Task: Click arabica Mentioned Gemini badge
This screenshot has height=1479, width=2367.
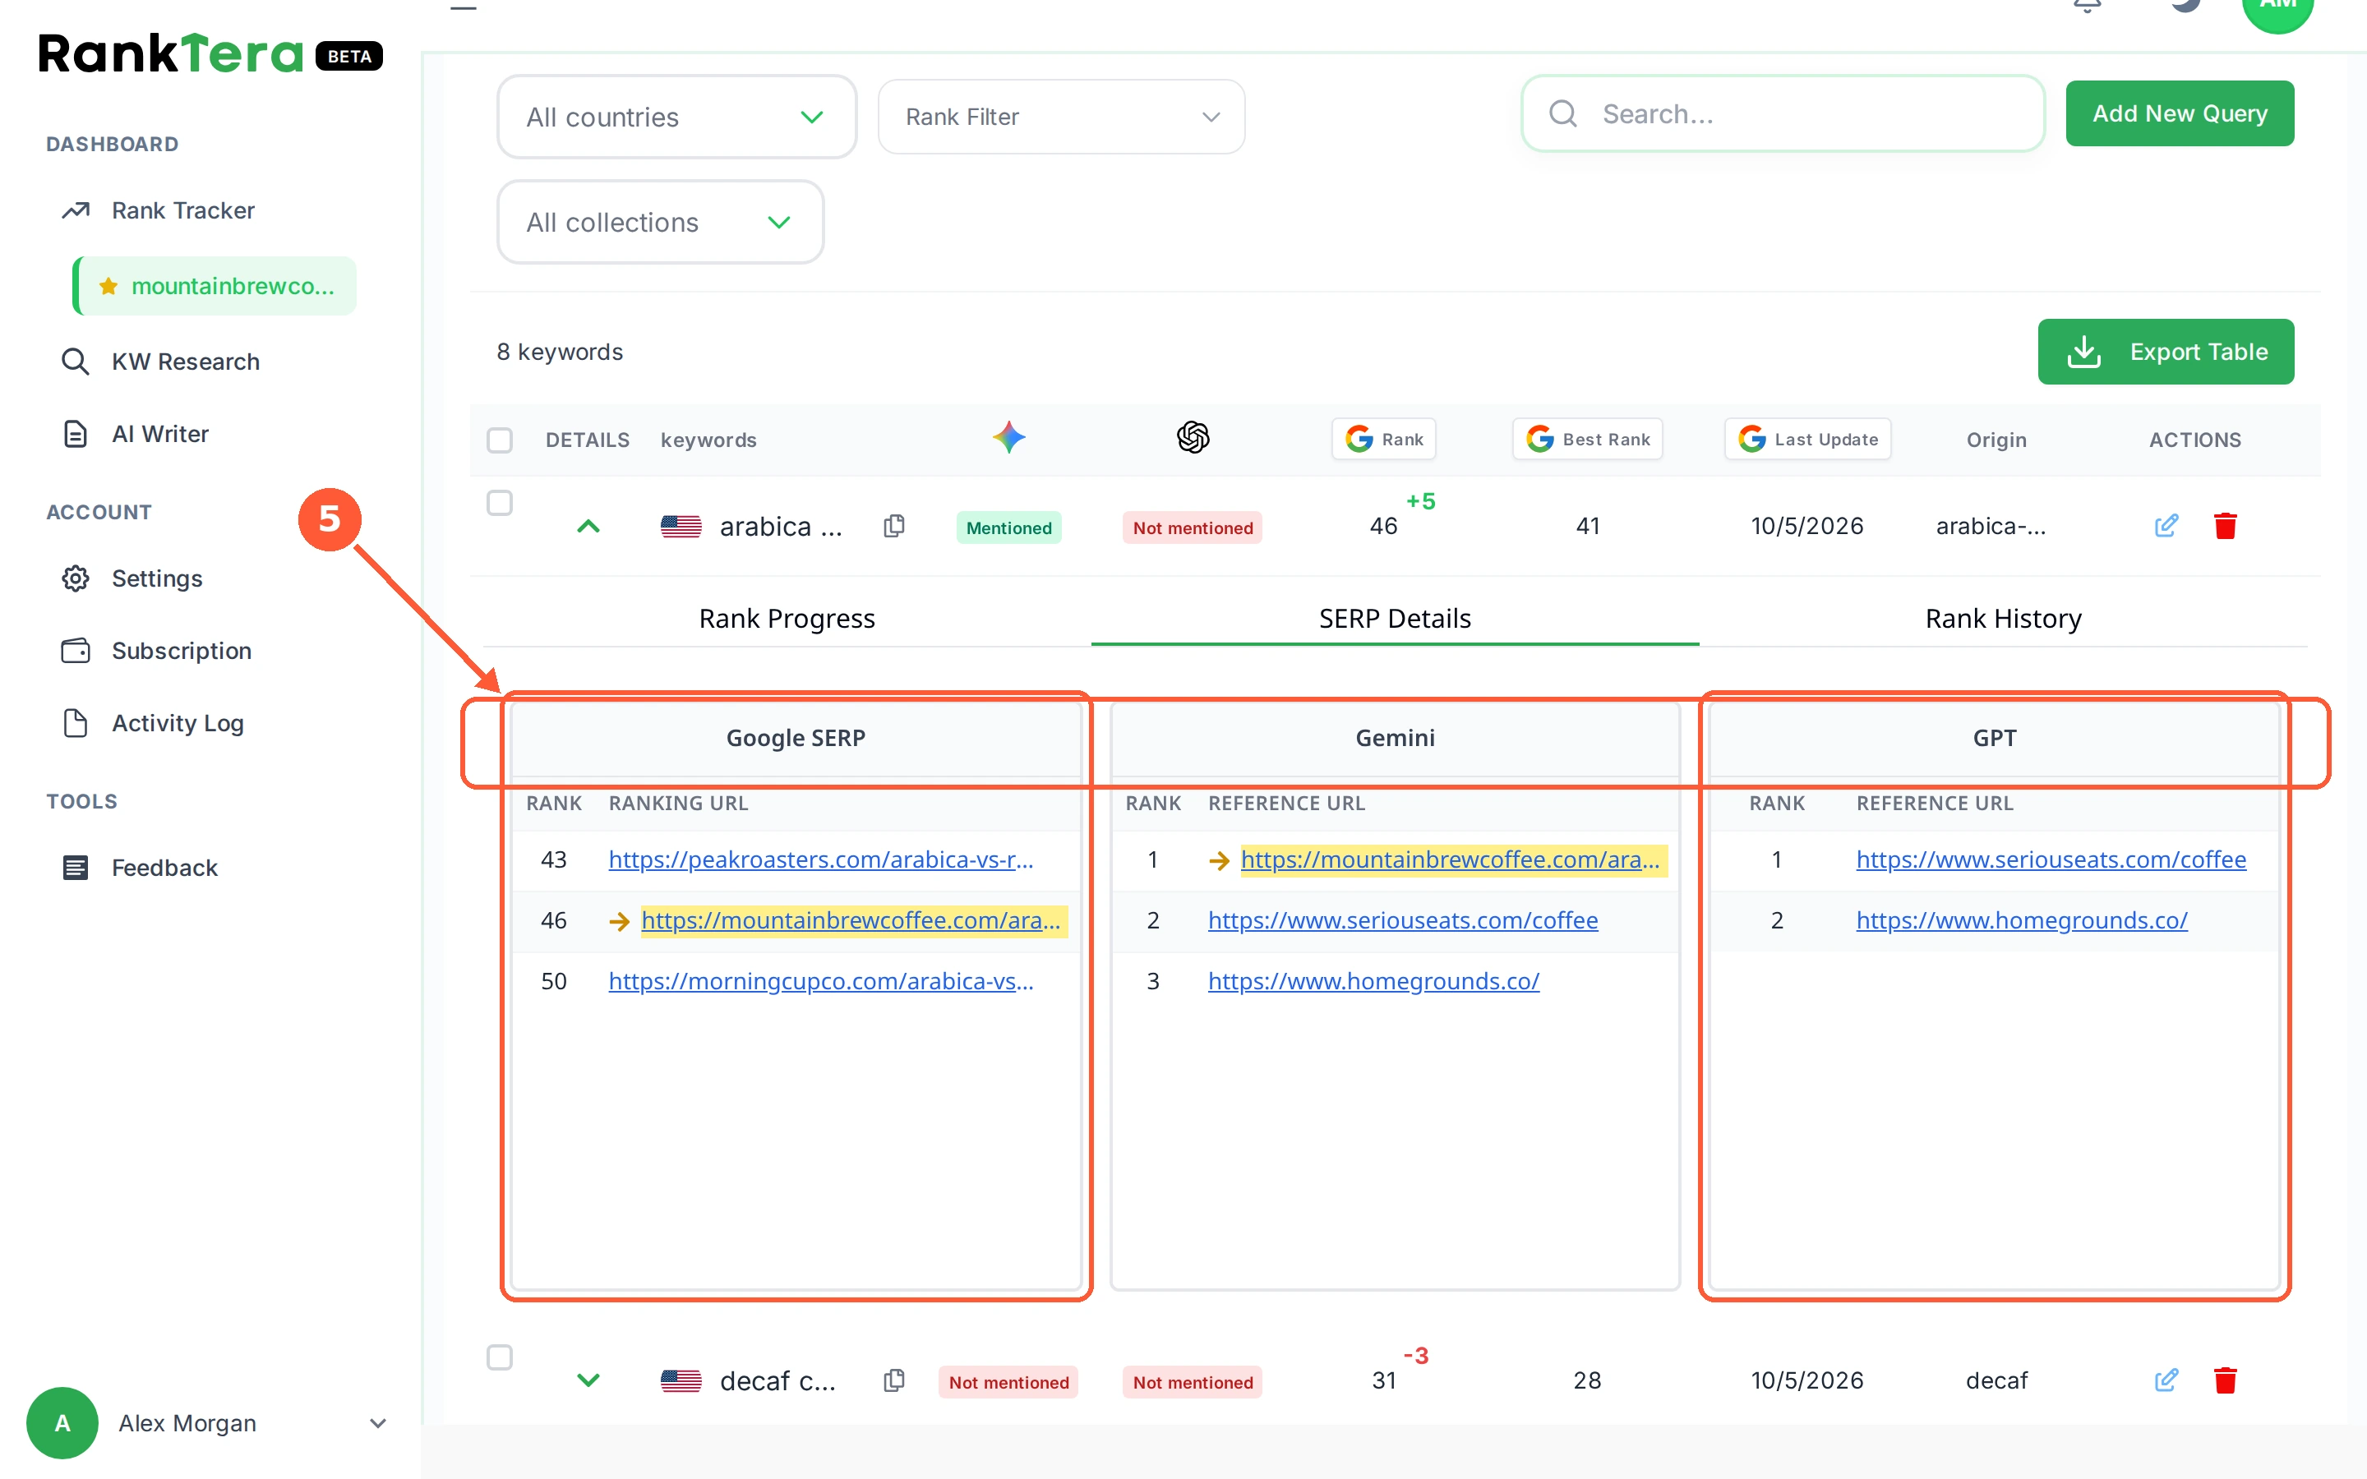Action: coord(1008,528)
